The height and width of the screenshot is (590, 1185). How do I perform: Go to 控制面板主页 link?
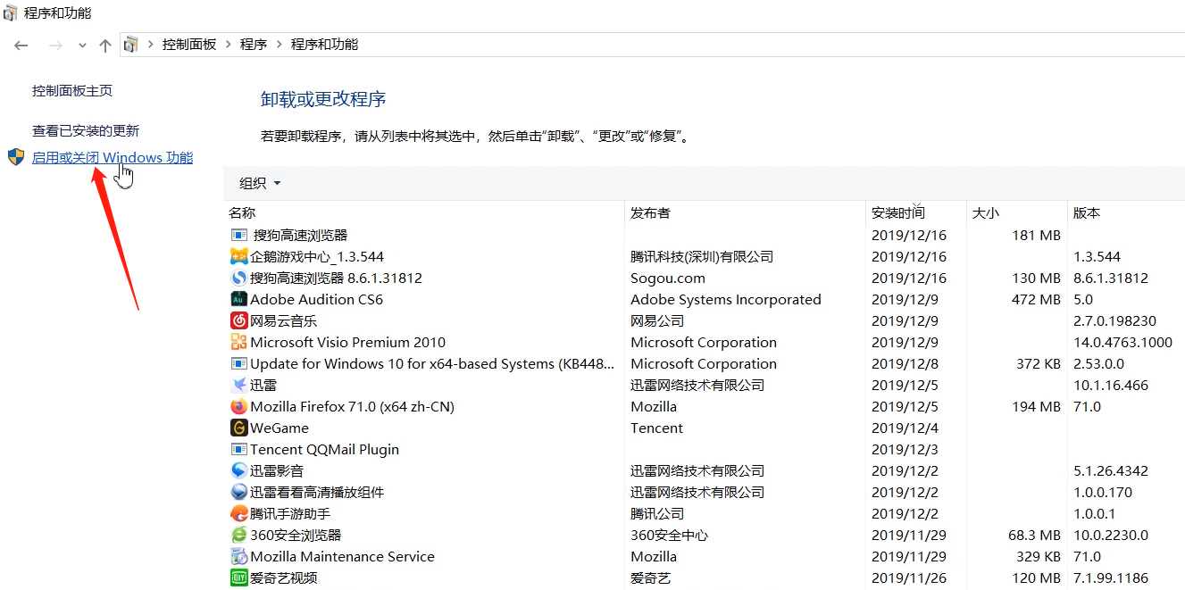pyautogui.click(x=72, y=90)
